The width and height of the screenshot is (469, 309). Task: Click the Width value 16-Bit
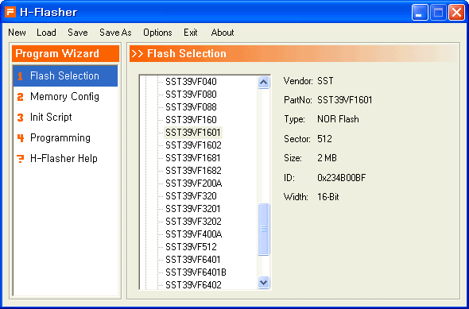point(328,197)
